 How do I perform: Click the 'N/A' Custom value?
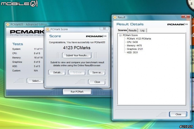click(36, 71)
